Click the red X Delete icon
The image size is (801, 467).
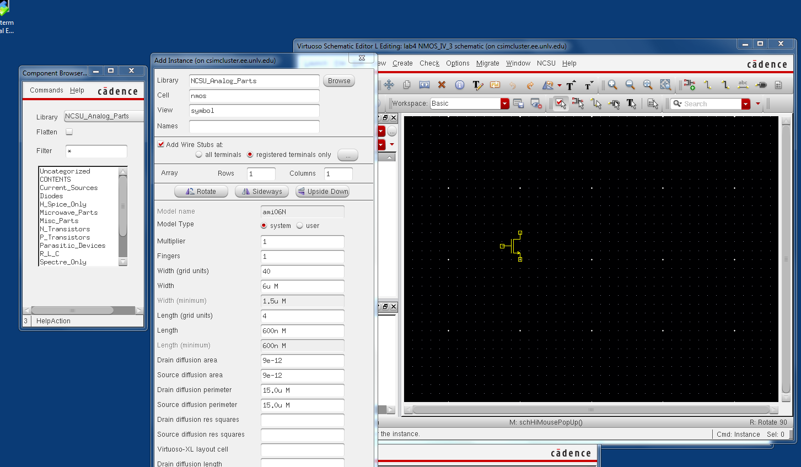[x=442, y=85]
